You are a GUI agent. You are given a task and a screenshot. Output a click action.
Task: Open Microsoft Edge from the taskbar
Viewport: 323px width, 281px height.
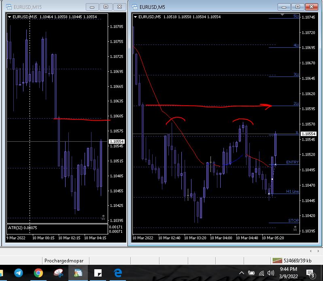pyautogui.click(x=118, y=273)
